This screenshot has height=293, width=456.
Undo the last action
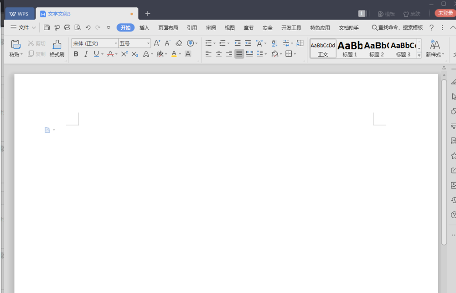pos(88,28)
